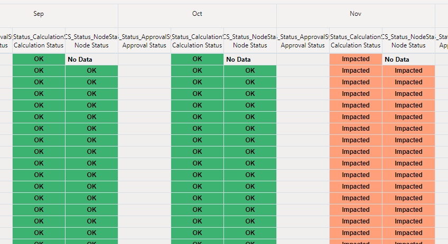Image resolution: width=448 pixels, height=244 pixels.
Task: Select the Oct month column header
Action: point(197,14)
